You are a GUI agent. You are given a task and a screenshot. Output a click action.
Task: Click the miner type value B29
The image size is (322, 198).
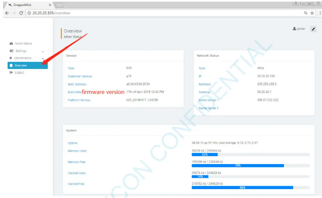tap(129, 68)
